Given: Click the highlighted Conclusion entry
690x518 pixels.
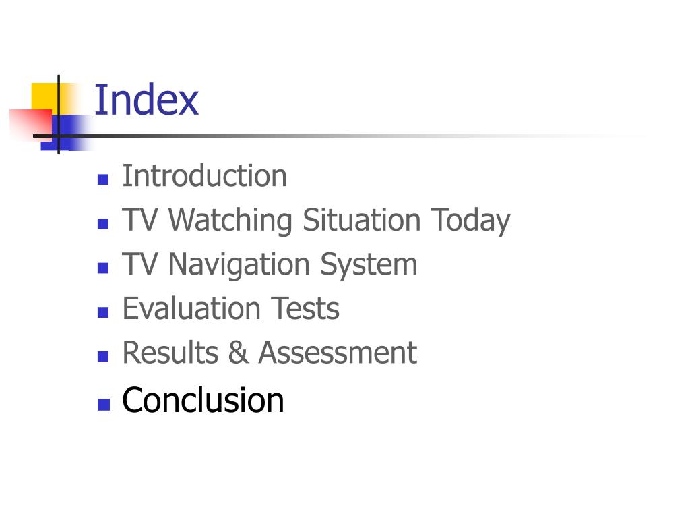Looking at the screenshot, I should tap(203, 400).
